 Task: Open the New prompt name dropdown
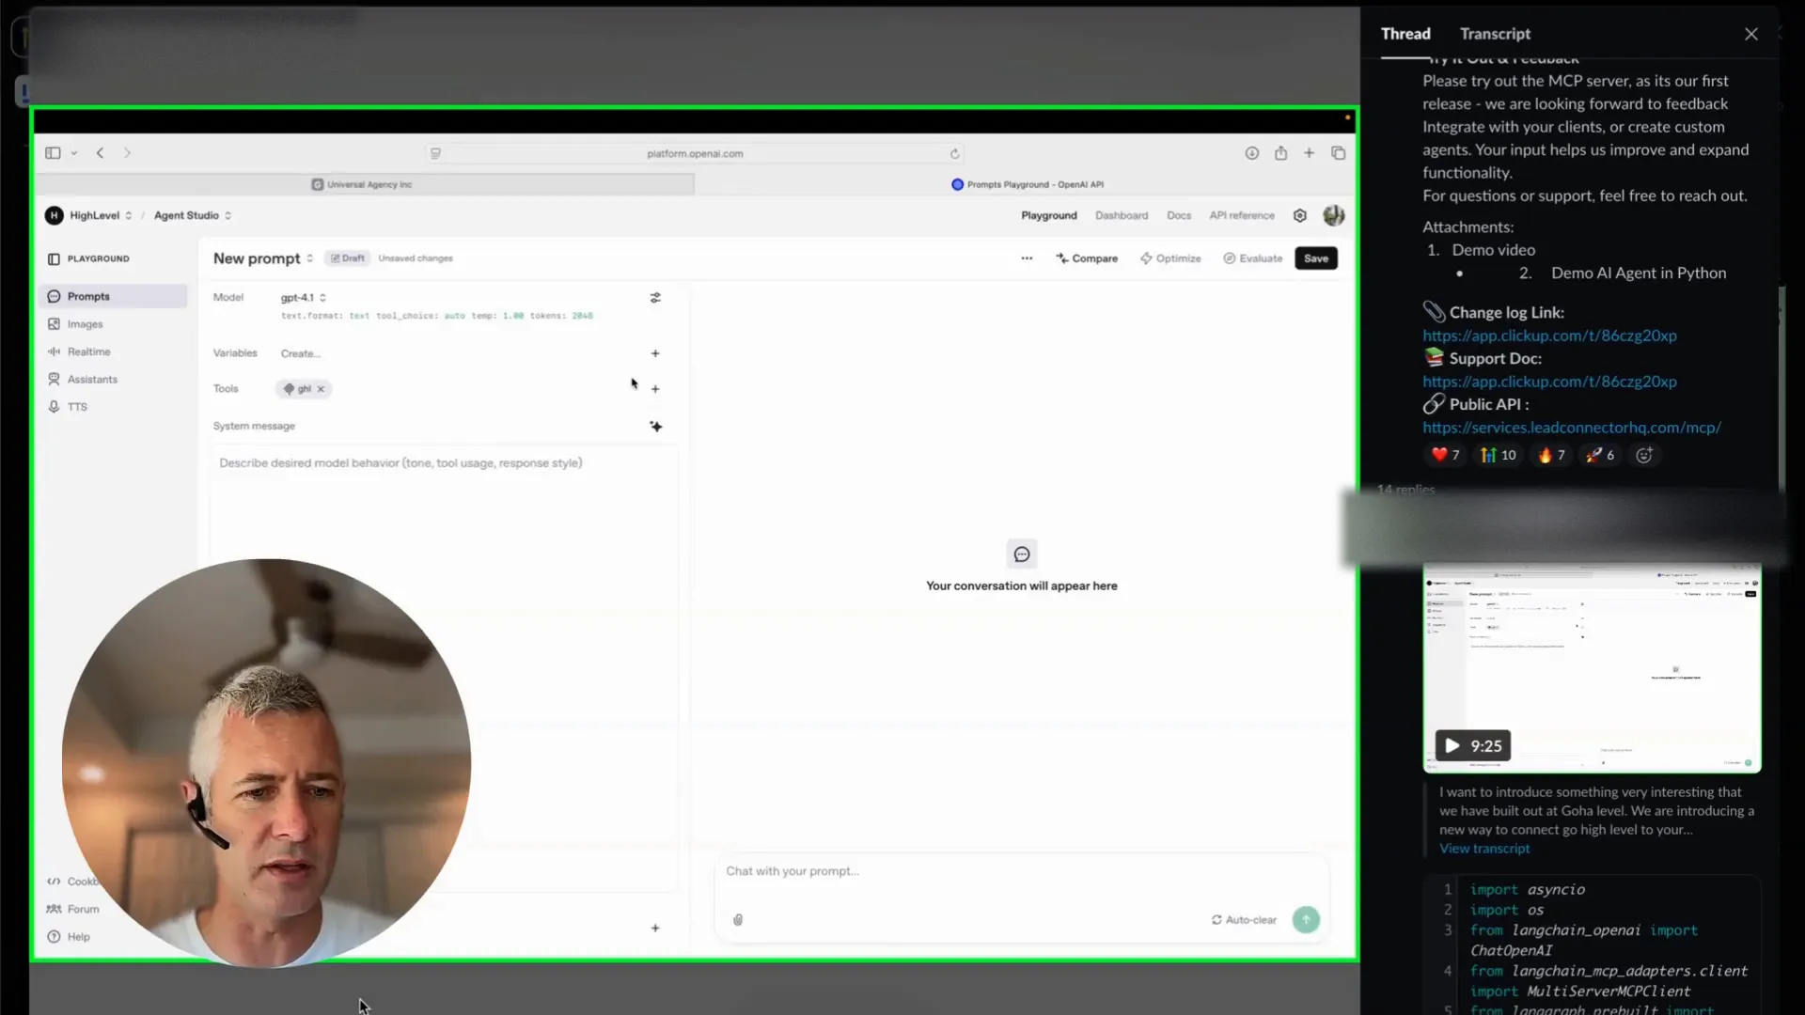[x=263, y=258]
